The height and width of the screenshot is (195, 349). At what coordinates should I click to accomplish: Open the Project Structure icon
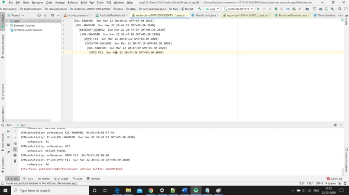(x=307, y=9)
